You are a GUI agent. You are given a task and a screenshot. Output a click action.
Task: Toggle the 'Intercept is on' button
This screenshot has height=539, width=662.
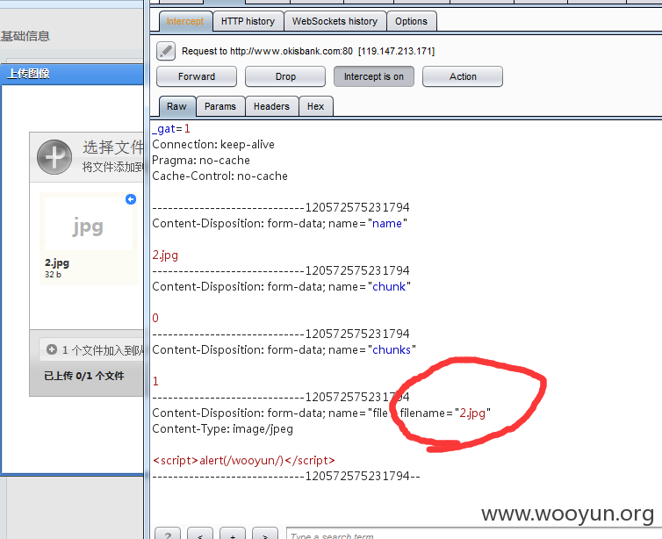[x=374, y=76]
